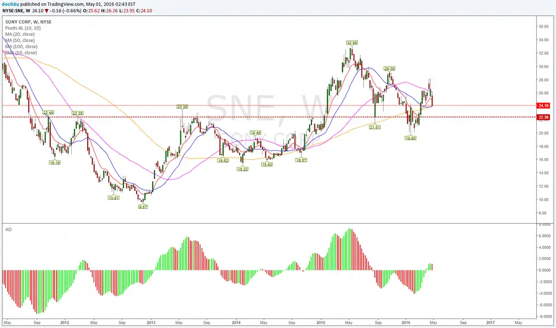Click the red 24.10 current price tag
The height and width of the screenshot is (328, 556).
point(543,106)
